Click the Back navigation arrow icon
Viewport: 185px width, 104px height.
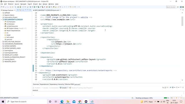(x=73, y=7)
